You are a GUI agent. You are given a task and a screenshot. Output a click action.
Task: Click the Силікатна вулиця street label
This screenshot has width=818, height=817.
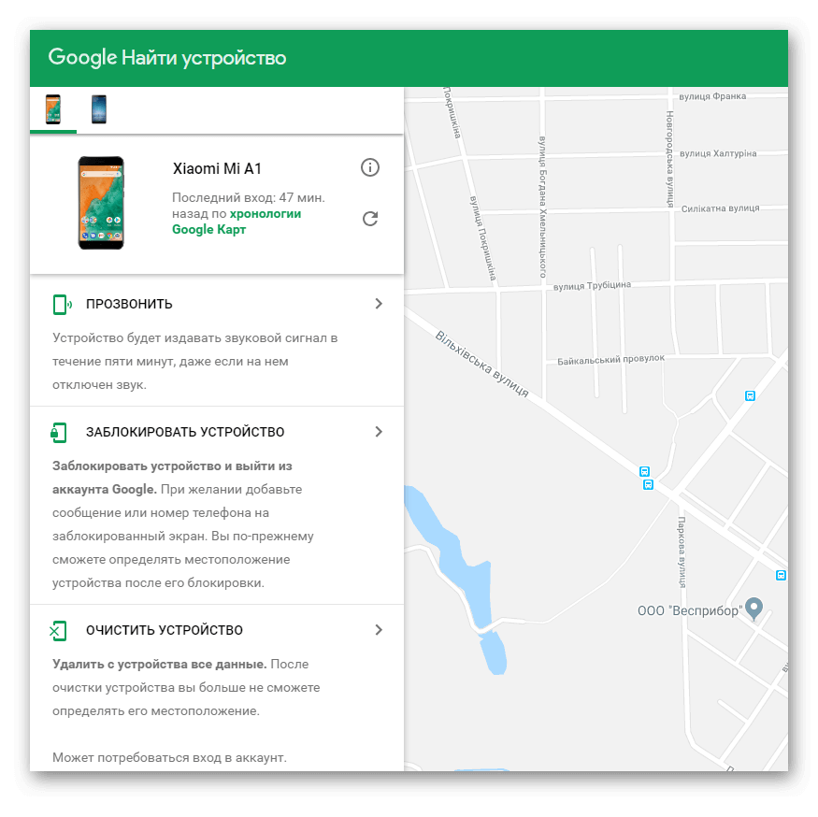pos(721,208)
